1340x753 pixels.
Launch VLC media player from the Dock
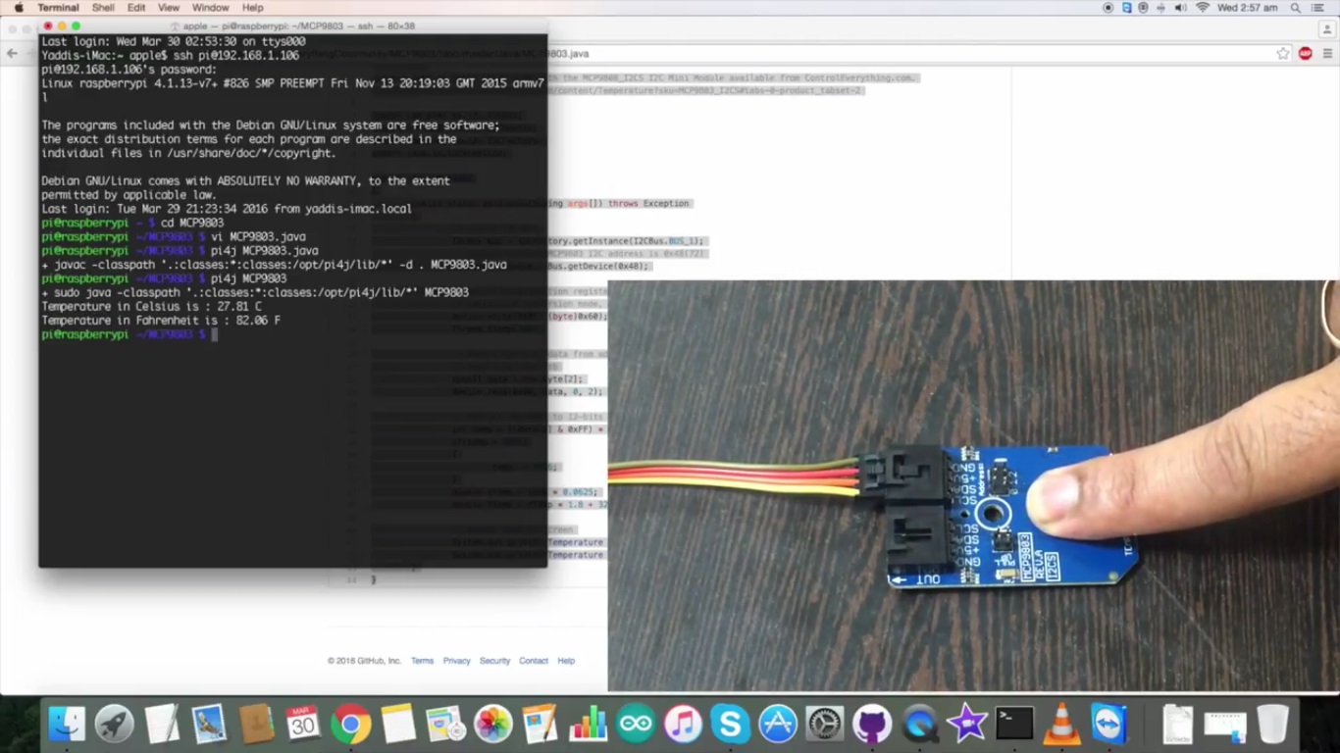pos(1061,724)
